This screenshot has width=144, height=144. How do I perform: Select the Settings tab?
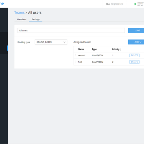click(x=36, y=20)
